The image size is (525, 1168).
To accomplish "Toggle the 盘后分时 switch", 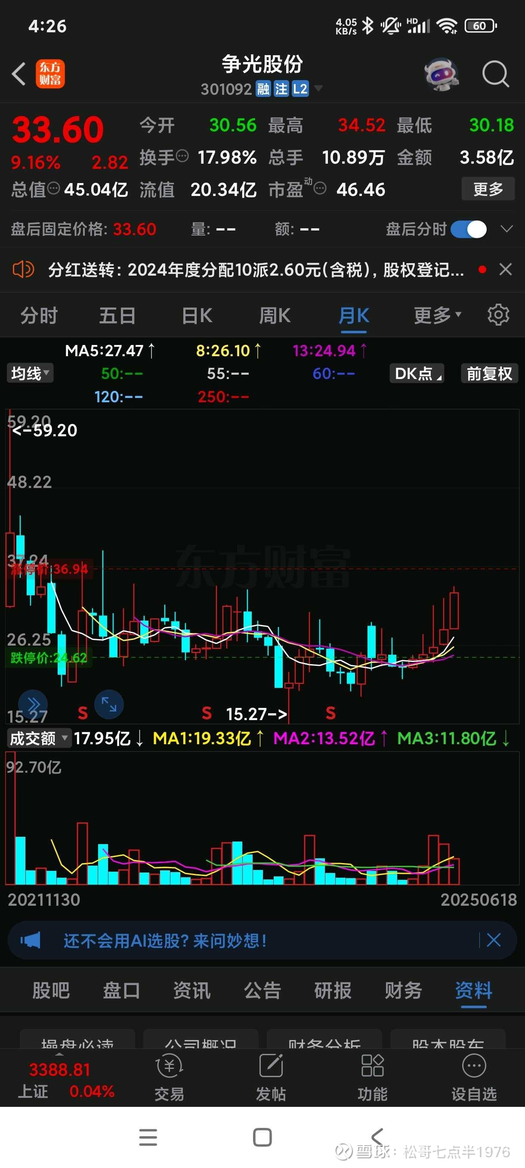I will coord(469,229).
